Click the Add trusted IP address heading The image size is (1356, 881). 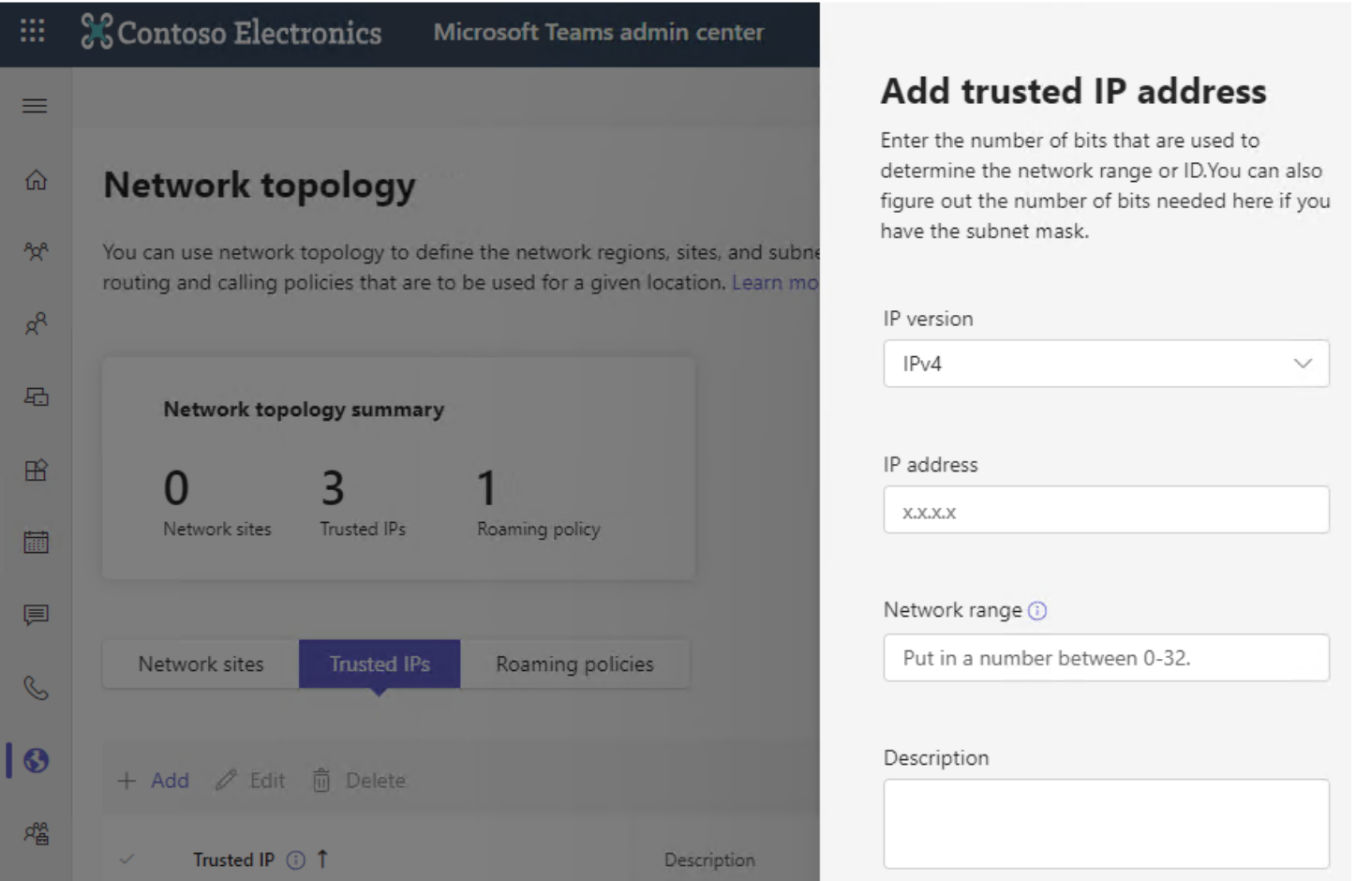(1073, 91)
